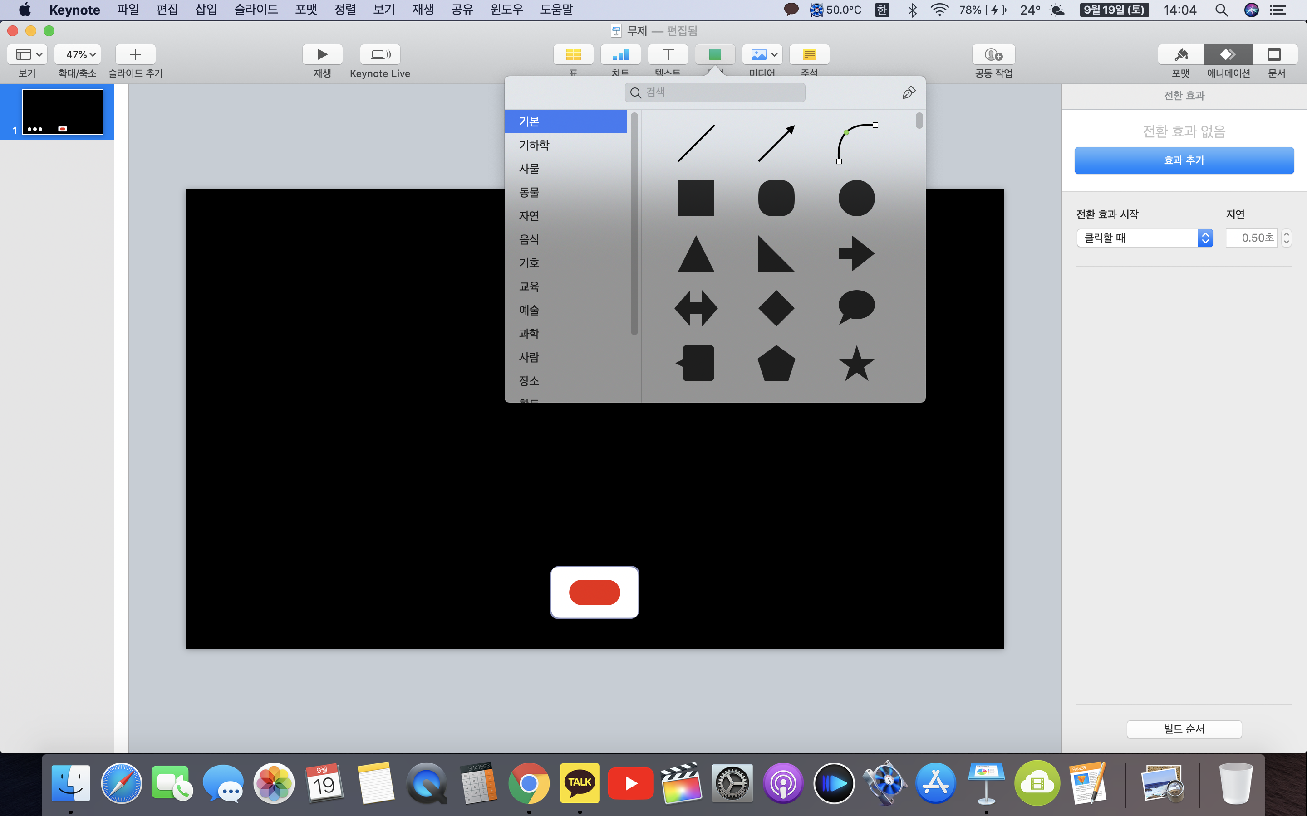
Task: Insert the triangle shape
Action: (x=696, y=253)
